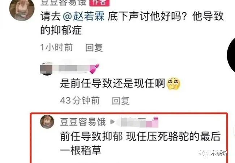This screenshot has width=235, height=163.
Task: Tap the blurred username with the pink emoji in the boxed reply
Action: click(137, 122)
